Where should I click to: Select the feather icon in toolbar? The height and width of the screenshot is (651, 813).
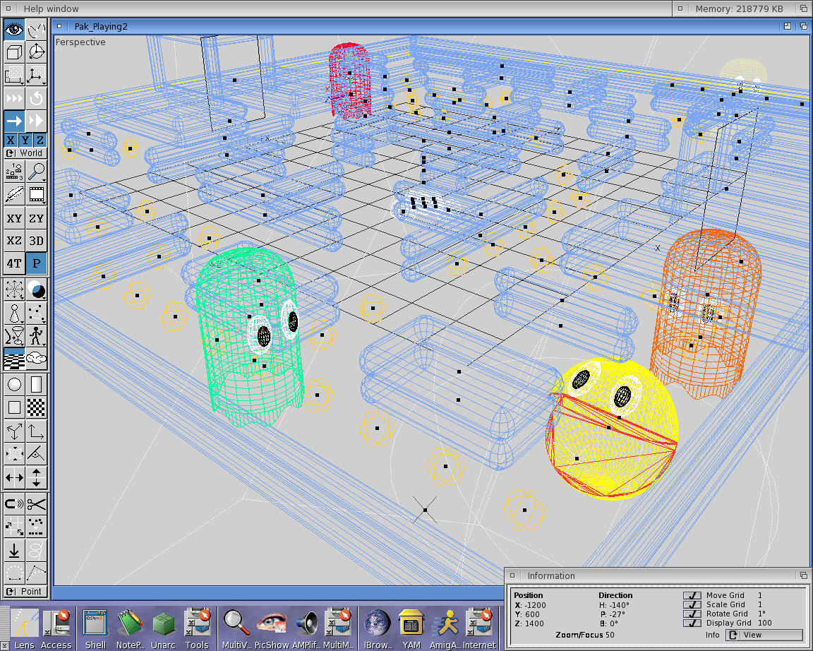pos(14,193)
